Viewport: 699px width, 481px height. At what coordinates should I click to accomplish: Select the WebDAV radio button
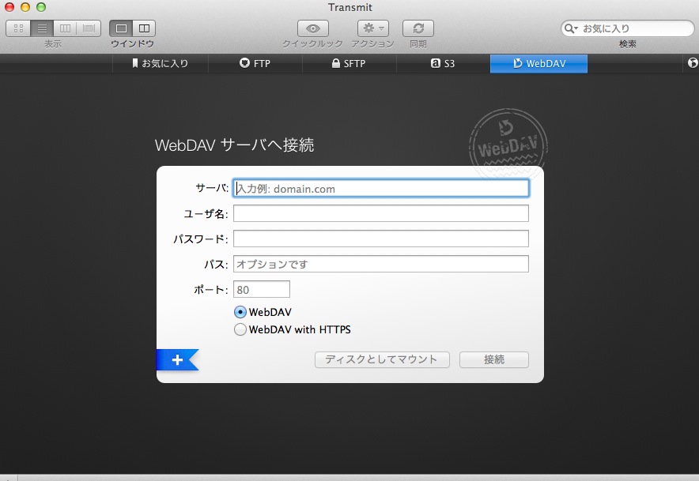click(x=240, y=312)
